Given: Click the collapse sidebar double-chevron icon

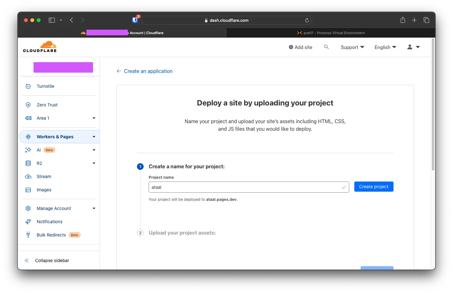Looking at the screenshot, I should click(27, 260).
